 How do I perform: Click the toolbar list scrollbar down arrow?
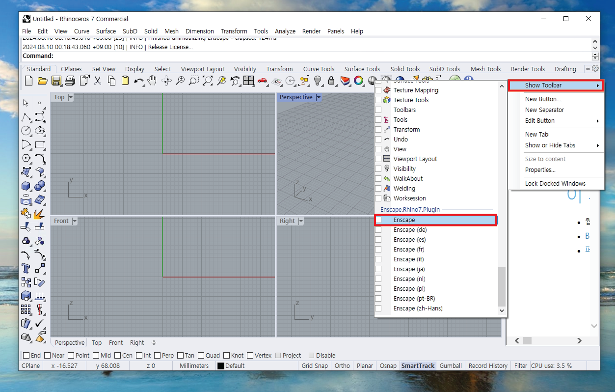pyautogui.click(x=501, y=310)
